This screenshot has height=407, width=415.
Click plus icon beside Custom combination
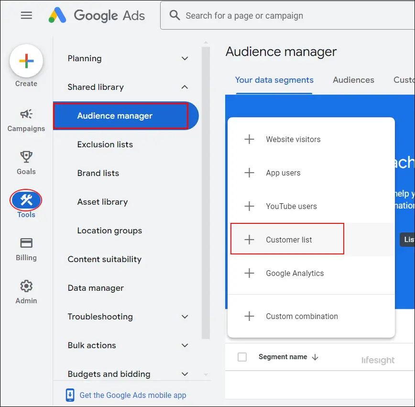tap(249, 316)
